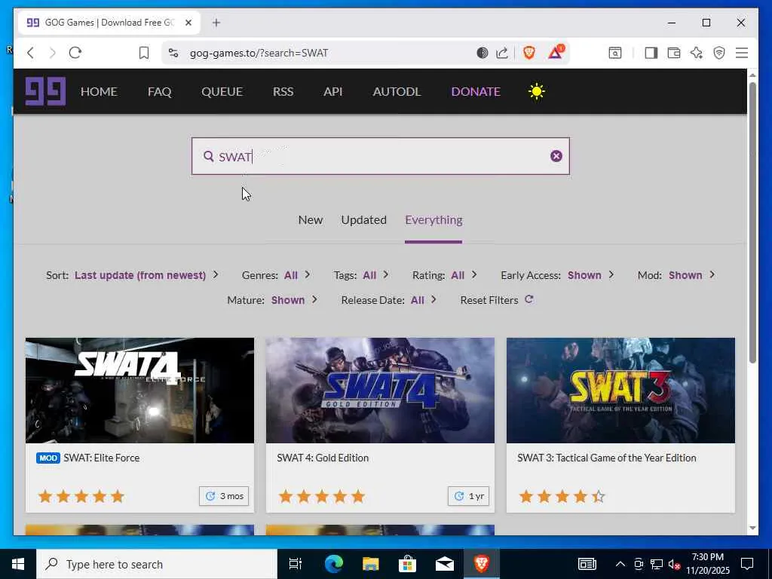Open Brave Shields lion icon
772x579 pixels.
tap(529, 53)
